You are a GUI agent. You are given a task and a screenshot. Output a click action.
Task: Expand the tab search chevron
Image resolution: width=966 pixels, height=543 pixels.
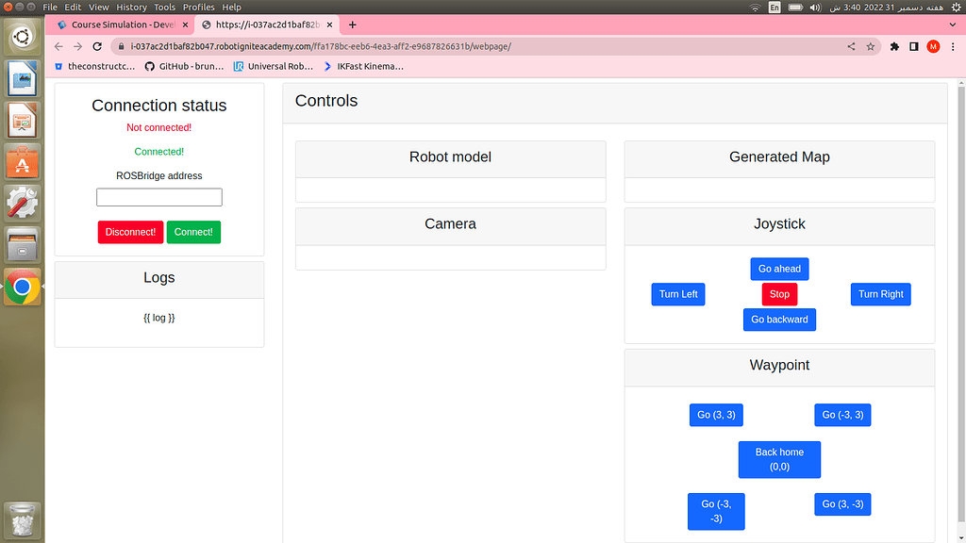pyautogui.click(x=953, y=25)
